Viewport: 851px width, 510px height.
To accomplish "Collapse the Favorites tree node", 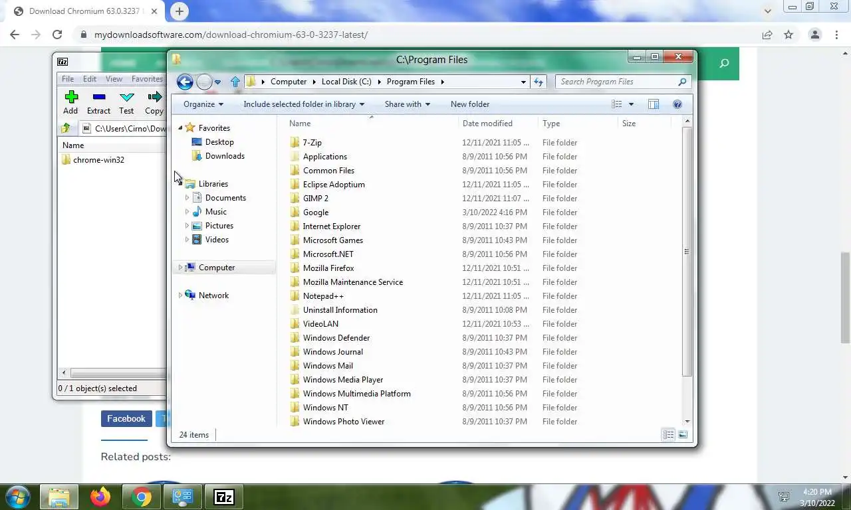I will (180, 128).
